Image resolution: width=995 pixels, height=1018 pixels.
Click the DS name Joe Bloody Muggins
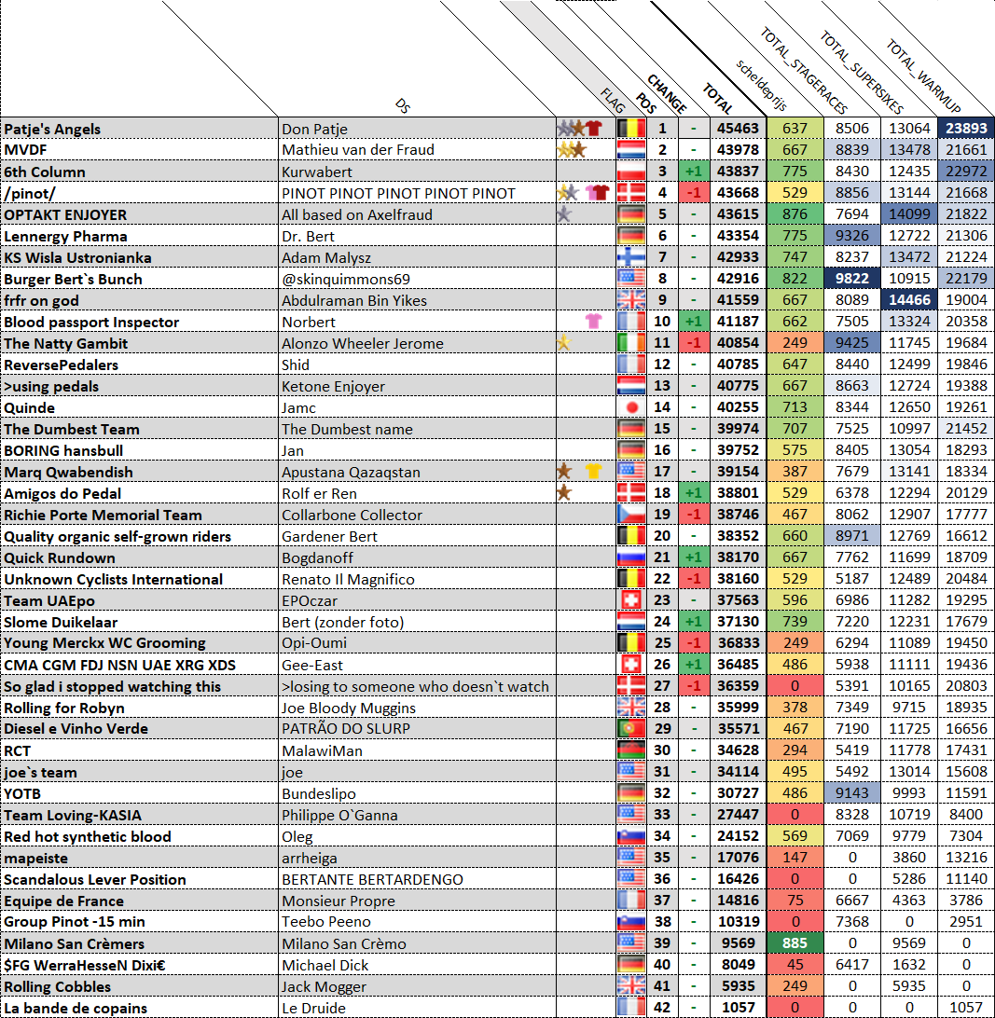coord(348,708)
